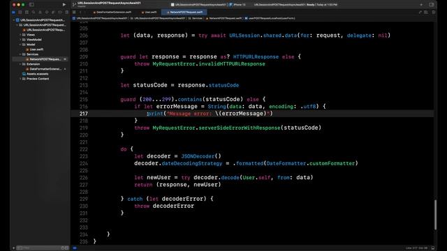Click 'serverSideErrorWithResponse' in the code
Image resolution: width=447 pixels, height=251 pixels.
click(240, 128)
